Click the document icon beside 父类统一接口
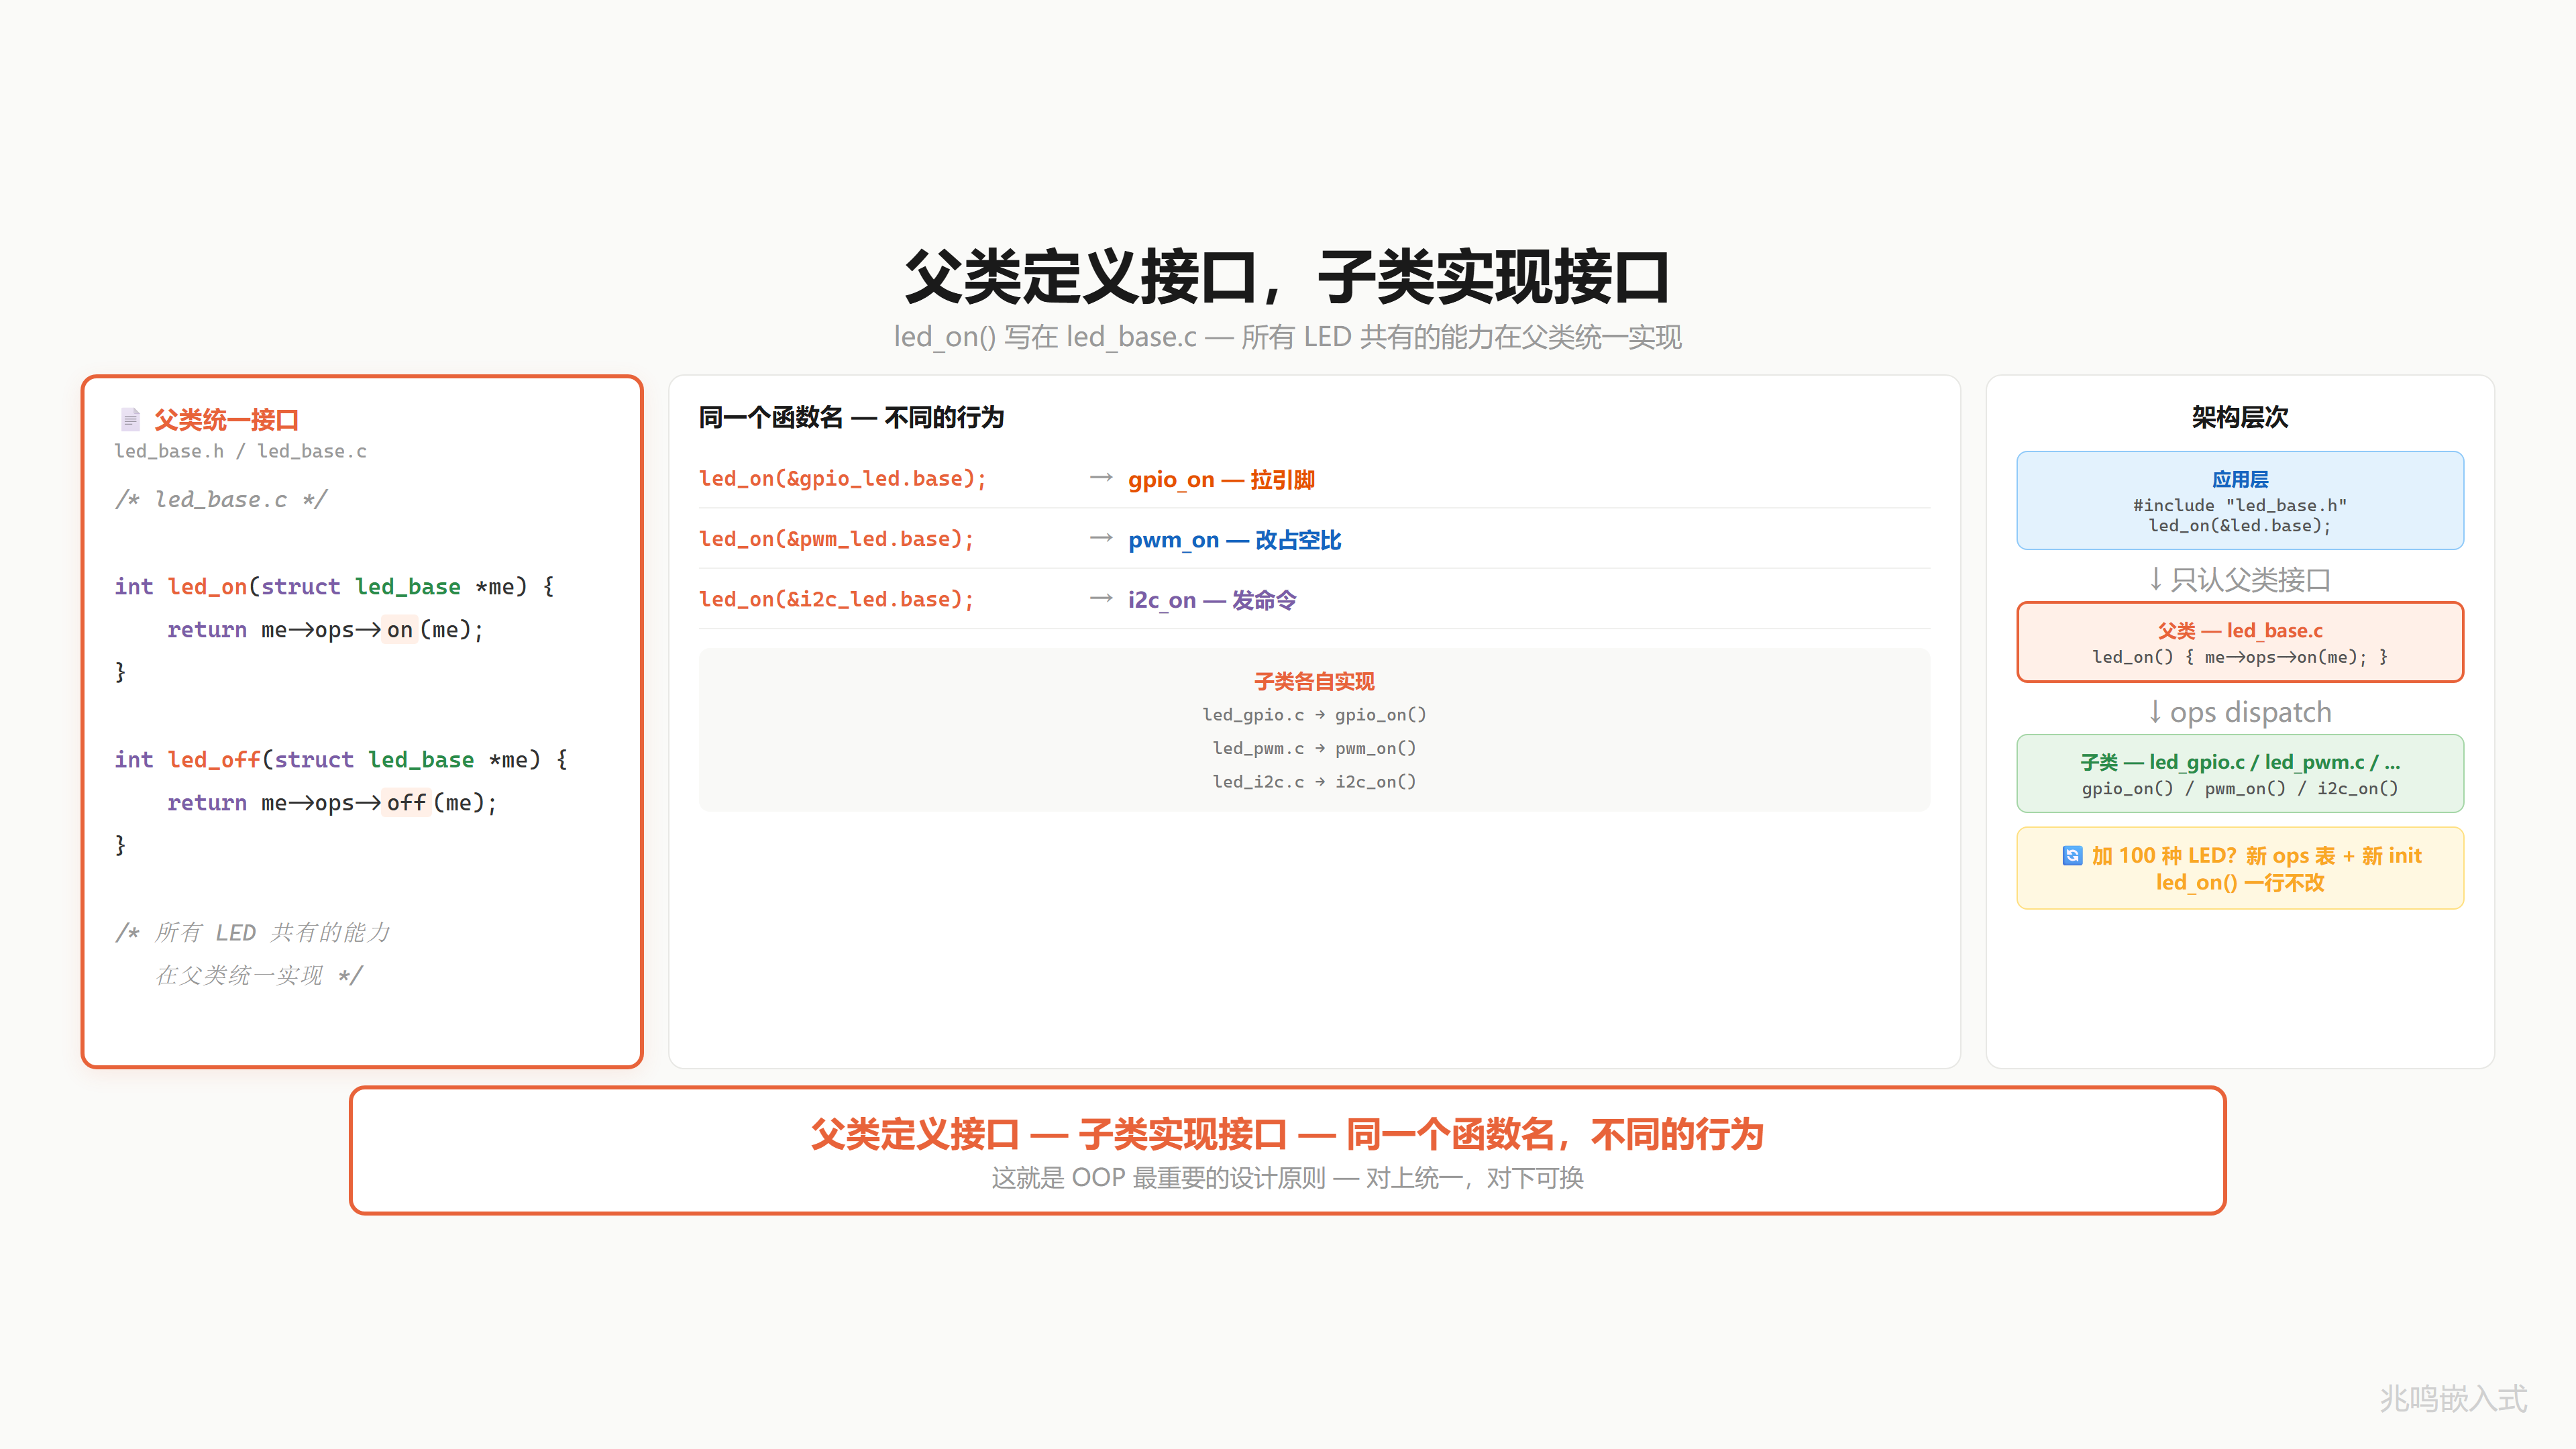The image size is (2576, 1449). tap(129, 419)
